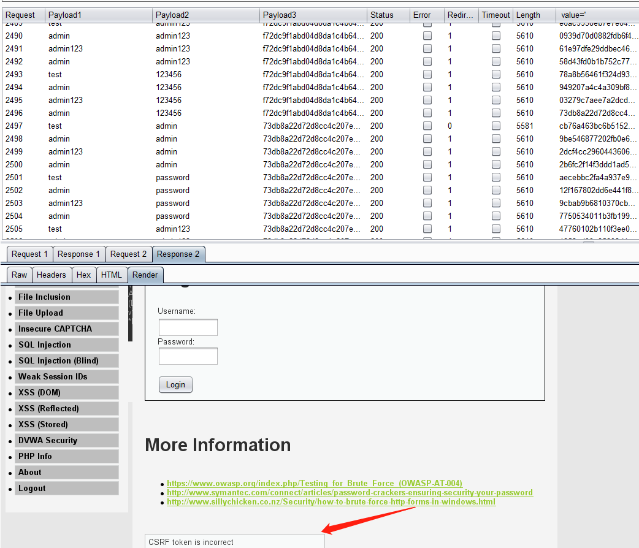639x548 pixels.
Task: Open Insecure CAPTCHA menu entry
Action: pyautogui.click(x=67, y=329)
